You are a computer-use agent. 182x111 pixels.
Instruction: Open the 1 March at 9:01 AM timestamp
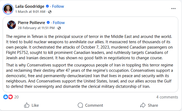point(30,12)
